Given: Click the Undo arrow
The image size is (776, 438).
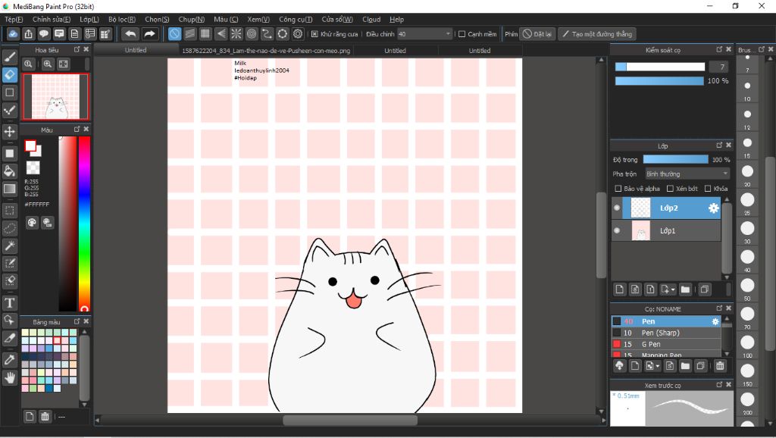Looking at the screenshot, I should point(130,33).
